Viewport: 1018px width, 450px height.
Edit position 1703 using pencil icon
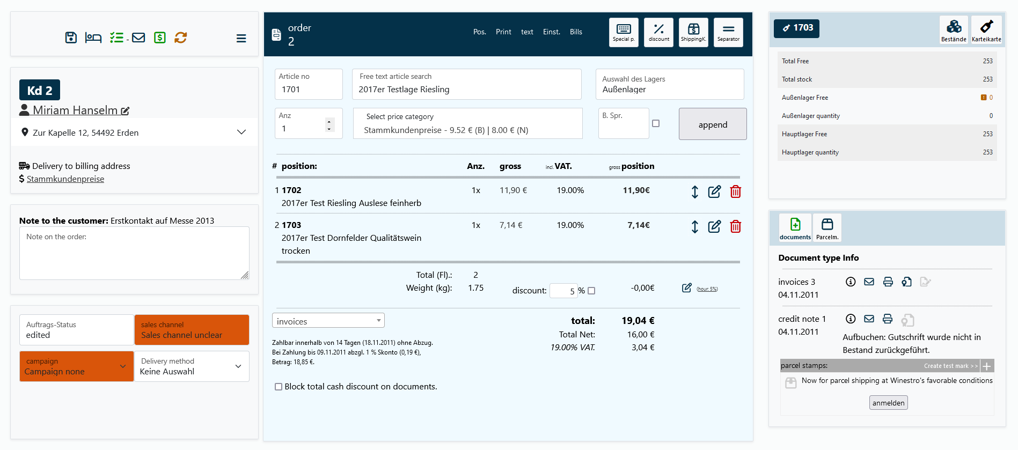(x=714, y=226)
